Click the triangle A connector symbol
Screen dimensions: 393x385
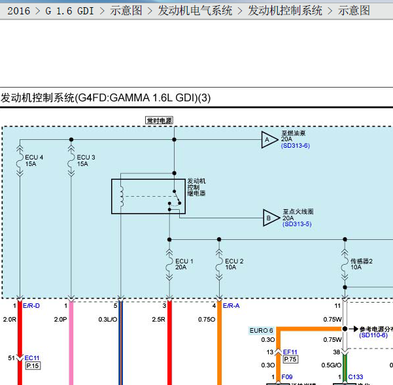click(269, 139)
